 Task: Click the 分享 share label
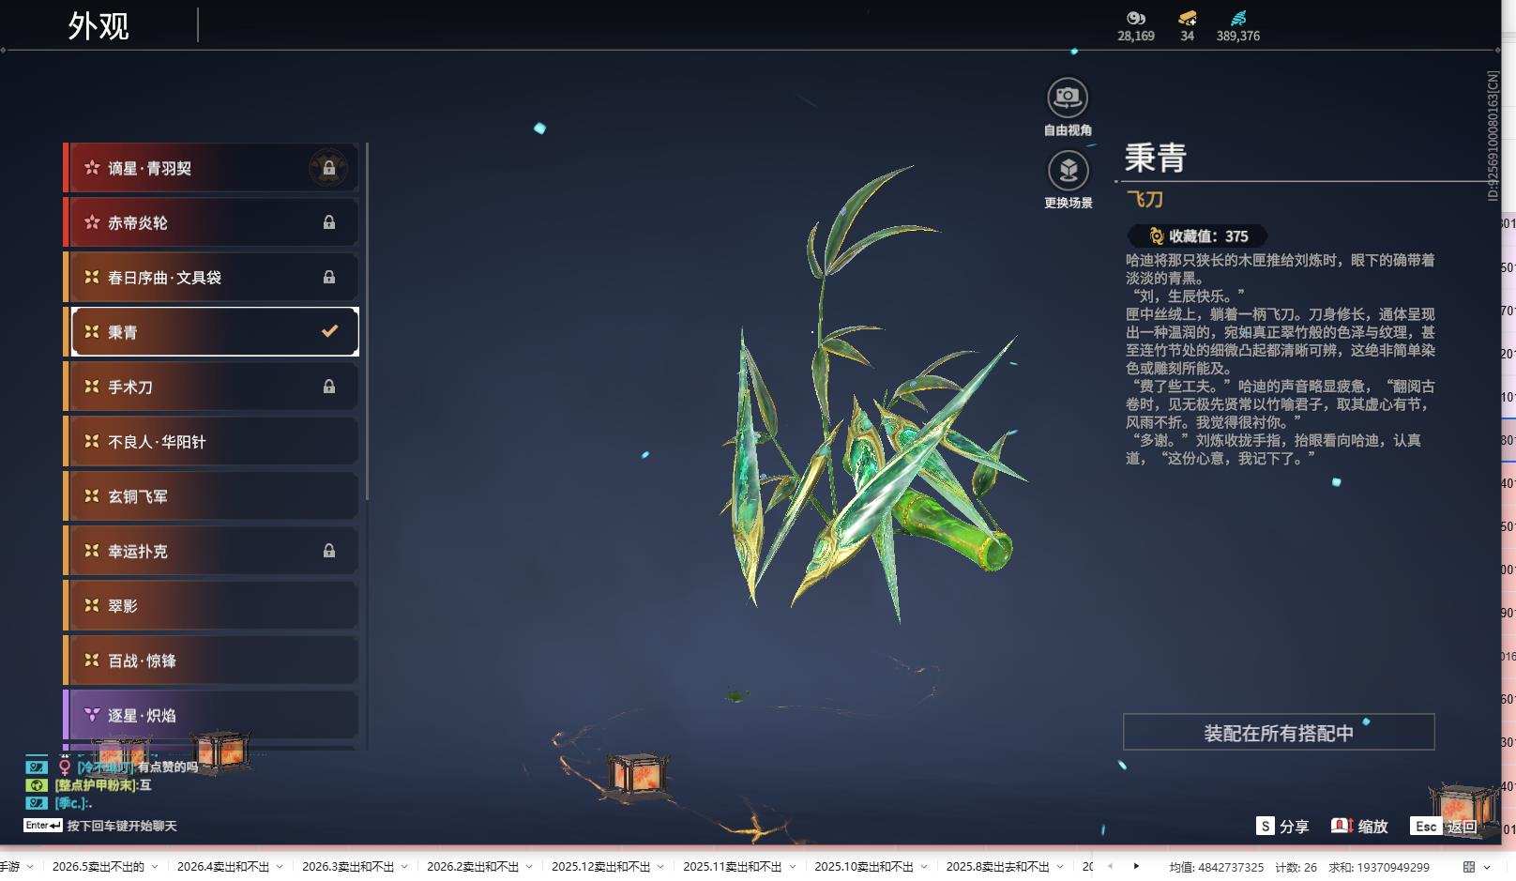click(x=1294, y=827)
